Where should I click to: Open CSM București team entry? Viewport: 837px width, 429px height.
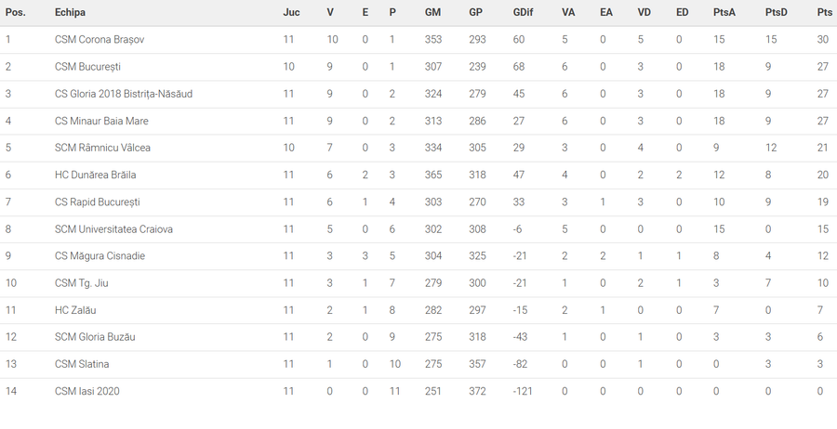(87, 67)
